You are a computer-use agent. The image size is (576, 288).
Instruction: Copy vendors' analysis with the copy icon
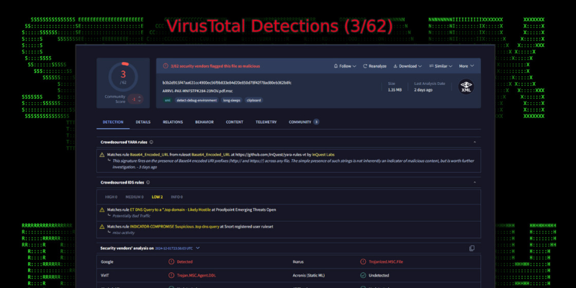coord(472,248)
